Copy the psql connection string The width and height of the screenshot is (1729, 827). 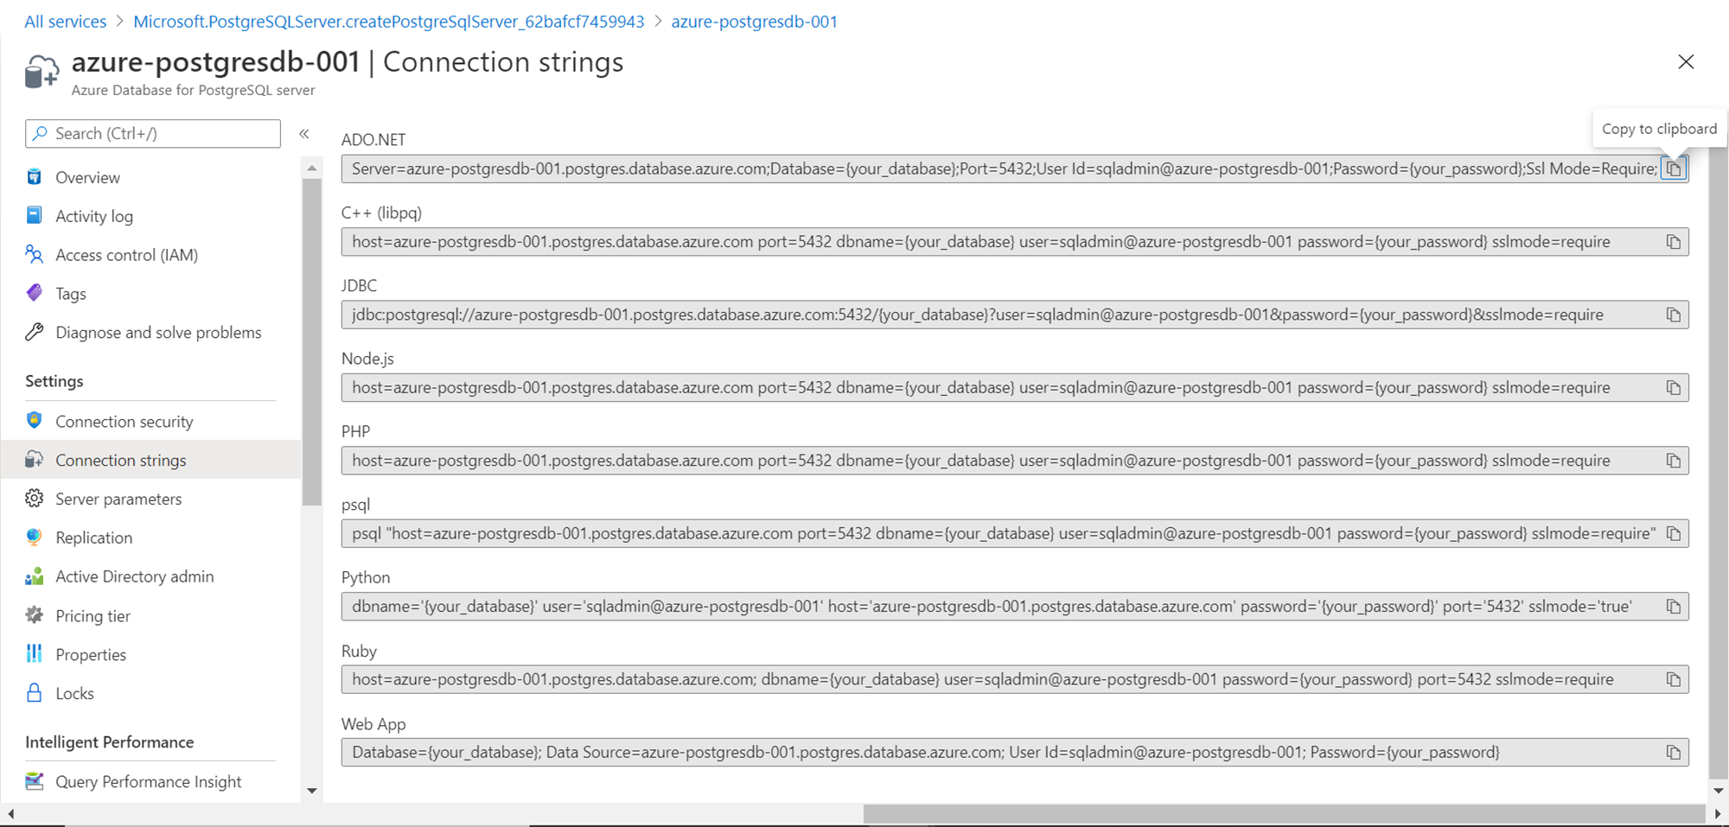1674,534
